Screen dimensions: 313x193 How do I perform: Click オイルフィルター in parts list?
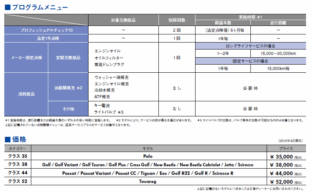click(x=109, y=58)
